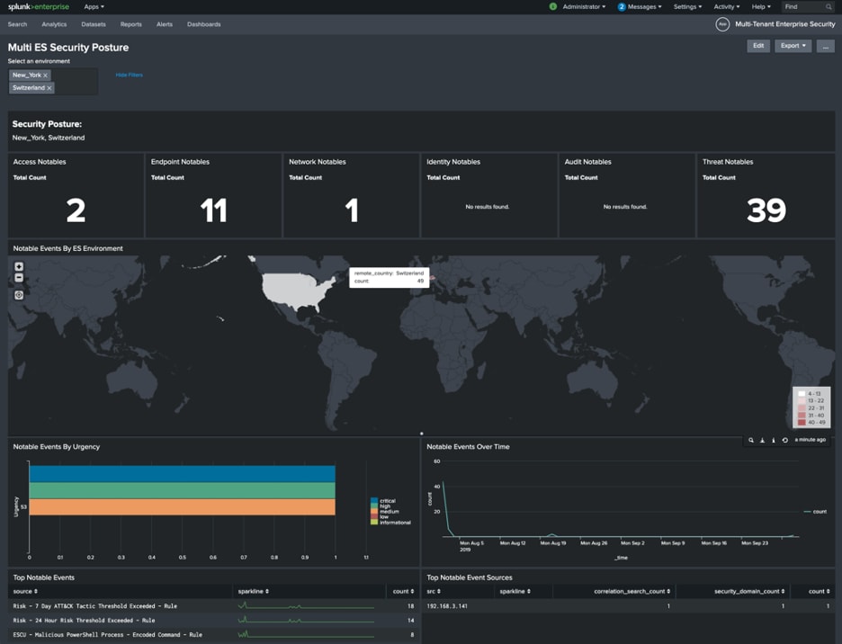Open the Export dropdown button
This screenshot has height=644, width=842.
[x=793, y=46]
